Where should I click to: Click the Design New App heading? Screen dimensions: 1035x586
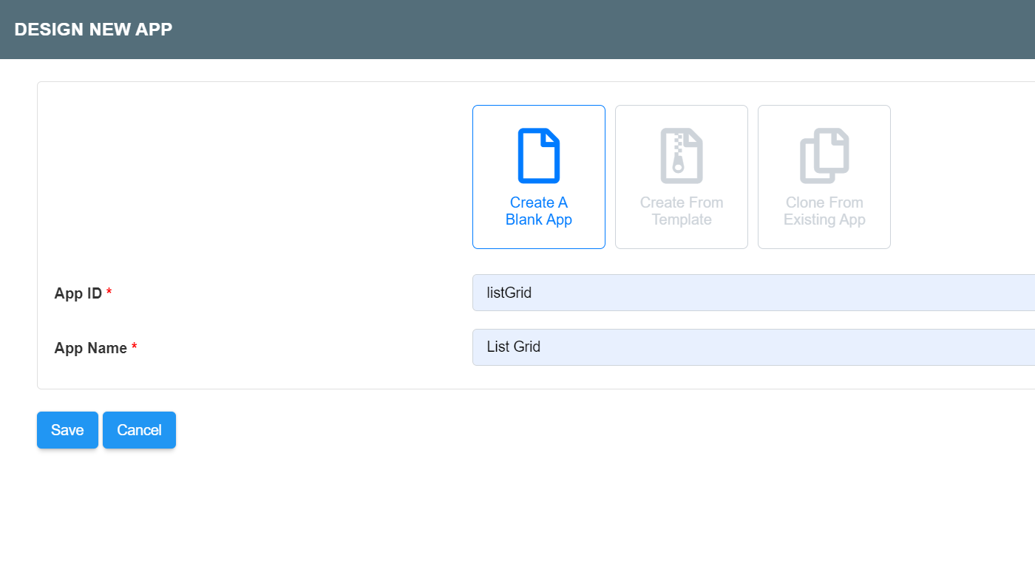[x=93, y=30]
